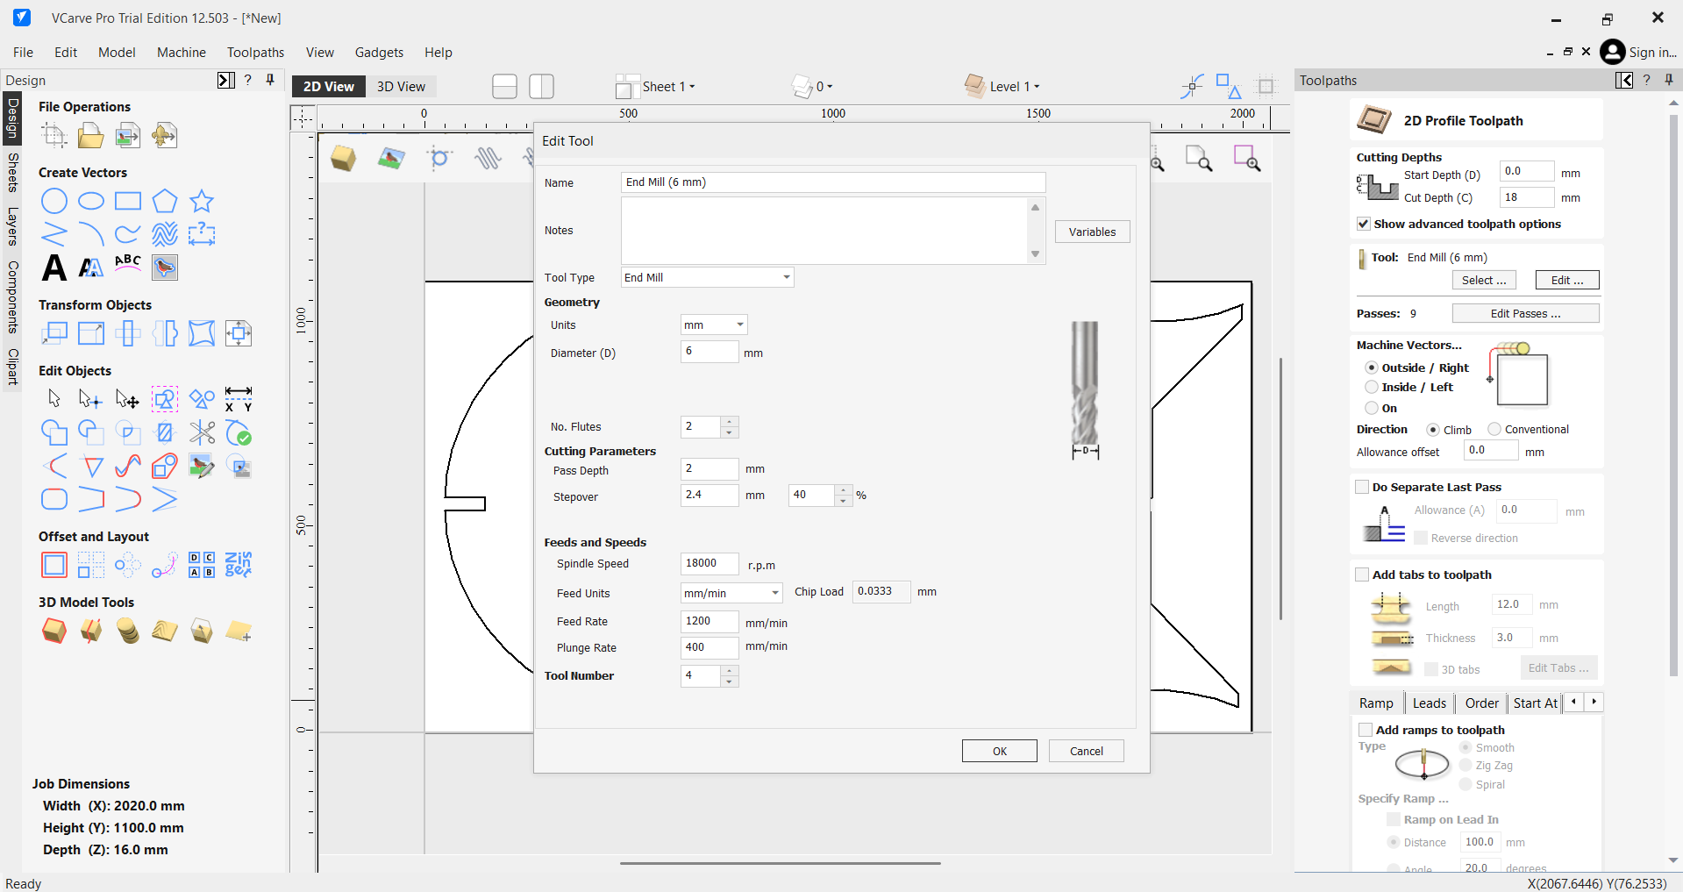Increase the Tool Number stepper
1683x892 pixels.
point(730,671)
